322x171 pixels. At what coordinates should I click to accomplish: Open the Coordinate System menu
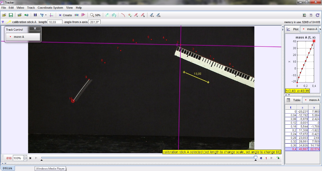(x=50, y=7)
